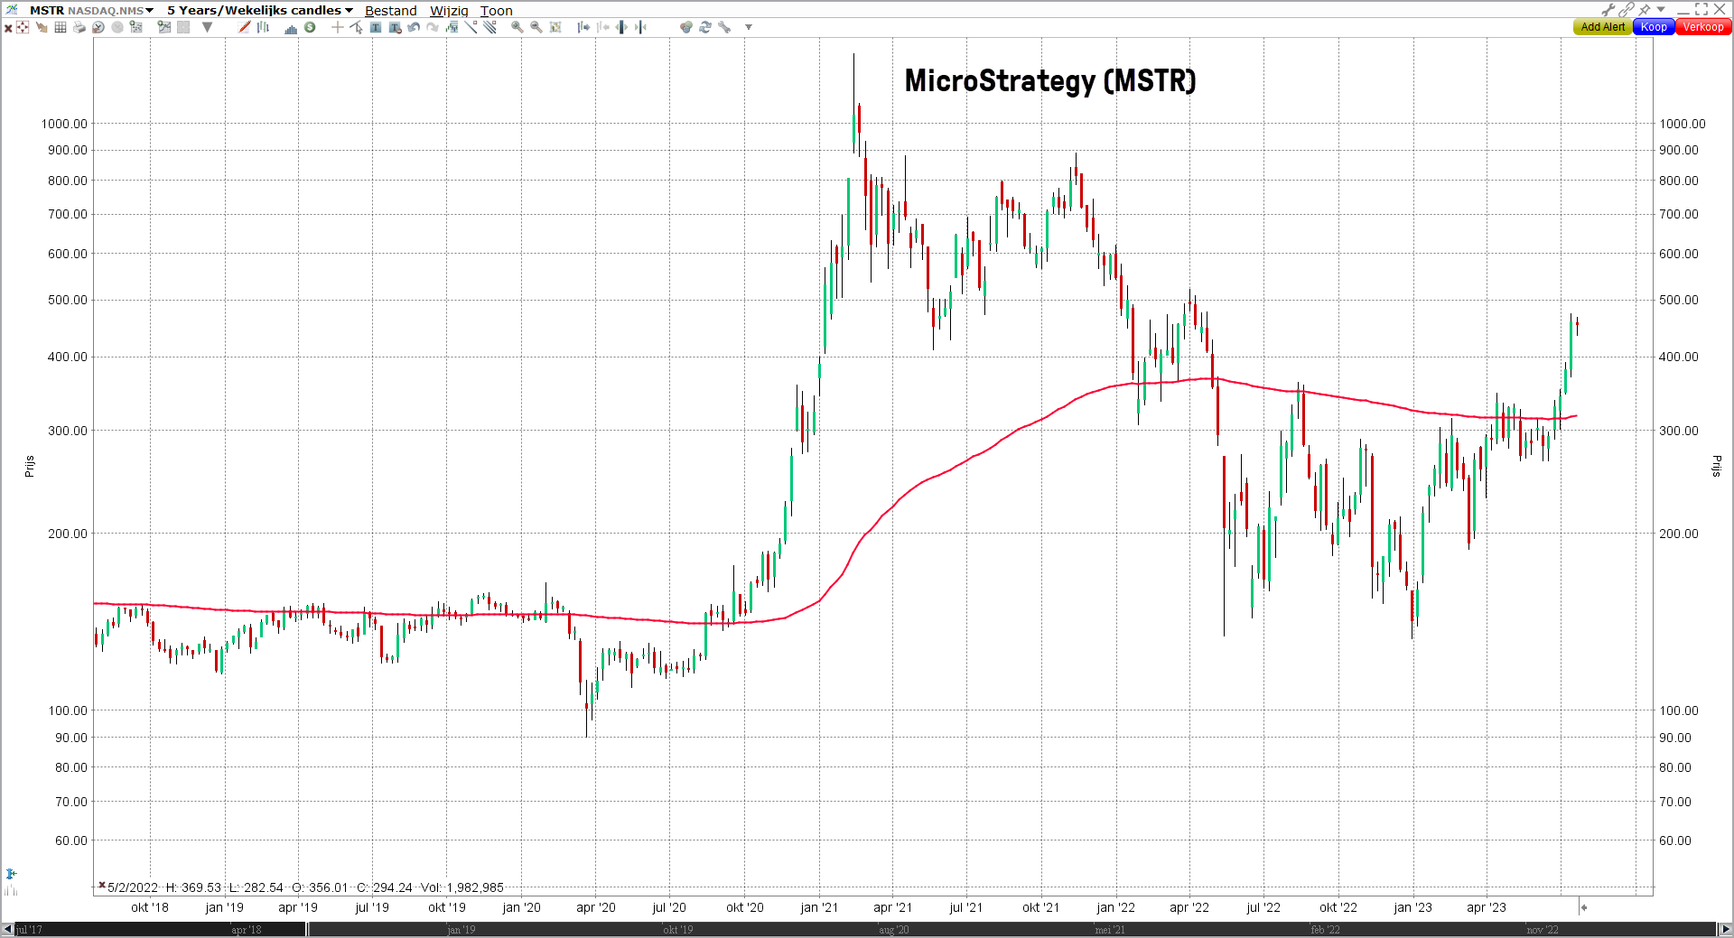
Task: Click the right arrow of timeline scrollbar
Action: click(1725, 929)
